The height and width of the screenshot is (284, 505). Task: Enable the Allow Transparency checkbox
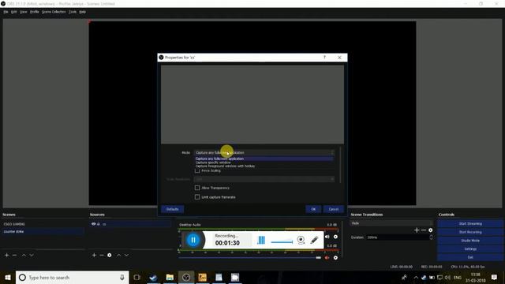(x=197, y=188)
